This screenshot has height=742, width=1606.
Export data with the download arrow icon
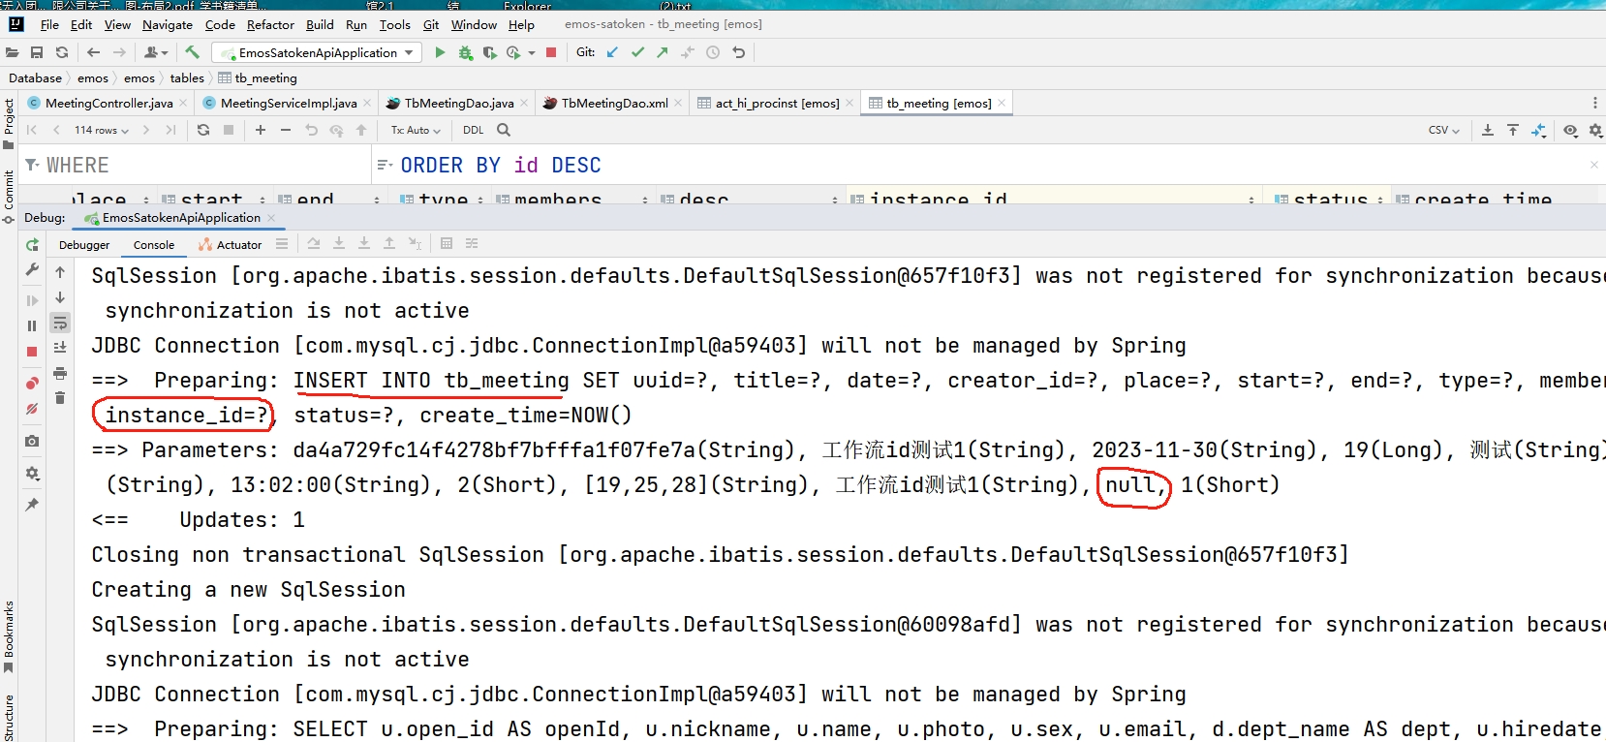(1488, 130)
